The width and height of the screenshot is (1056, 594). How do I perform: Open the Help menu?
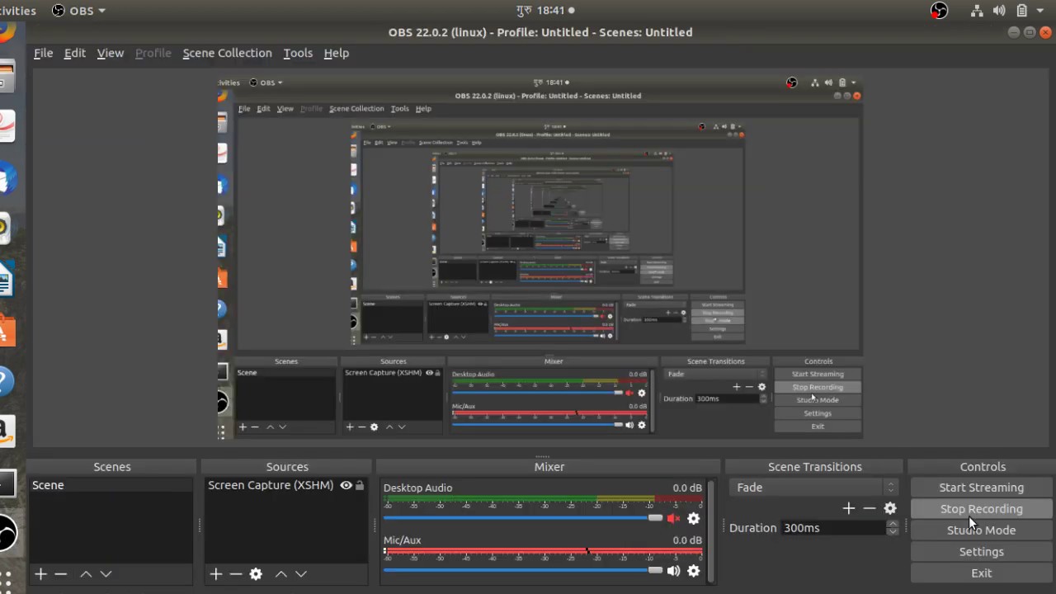pos(336,53)
